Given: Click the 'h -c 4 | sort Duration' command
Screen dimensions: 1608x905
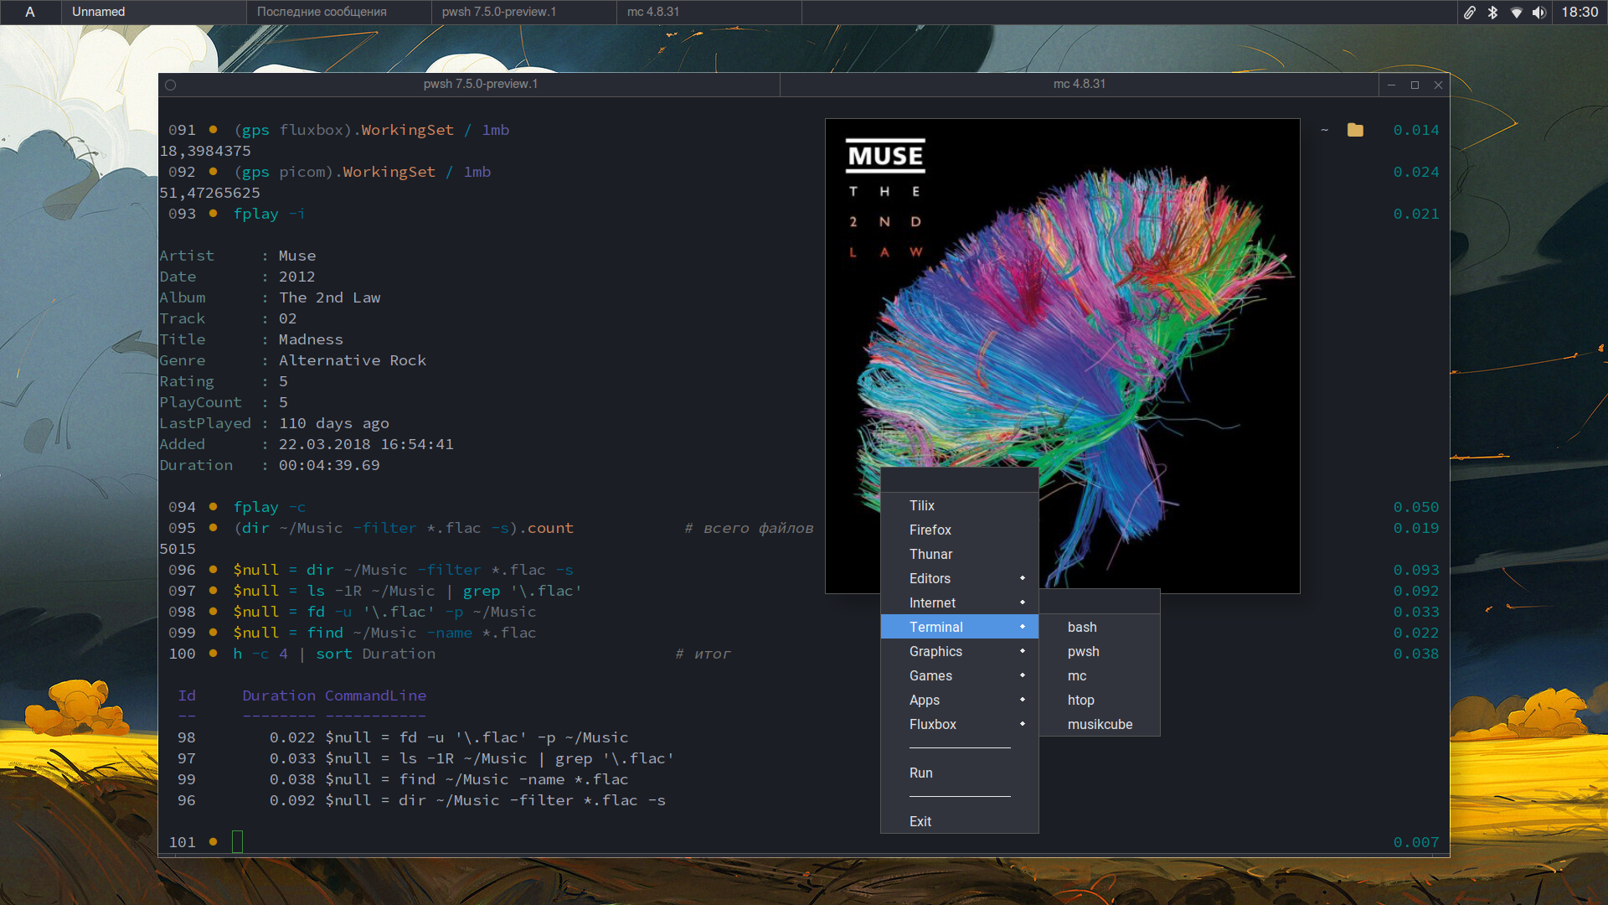Looking at the screenshot, I should pos(334,654).
